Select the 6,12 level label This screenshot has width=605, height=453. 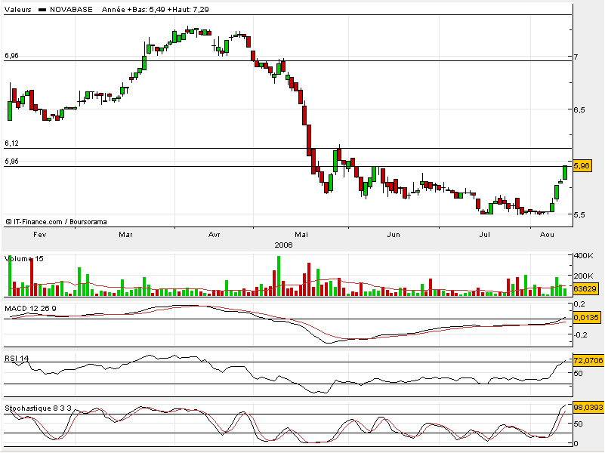pos(11,143)
